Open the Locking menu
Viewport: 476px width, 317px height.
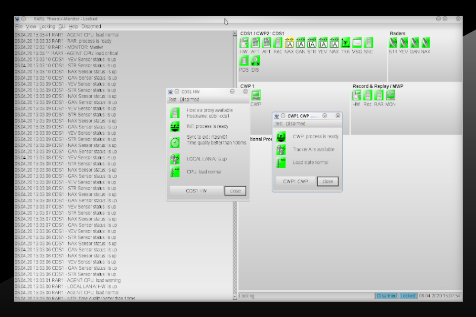[x=47, y=26]
